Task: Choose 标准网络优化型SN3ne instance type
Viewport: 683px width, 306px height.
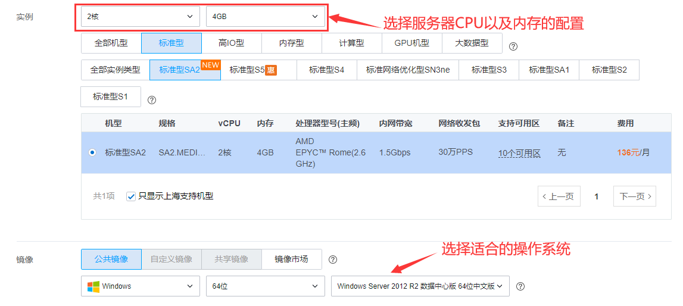Action: pyautogui.click(x=408, y=70)
